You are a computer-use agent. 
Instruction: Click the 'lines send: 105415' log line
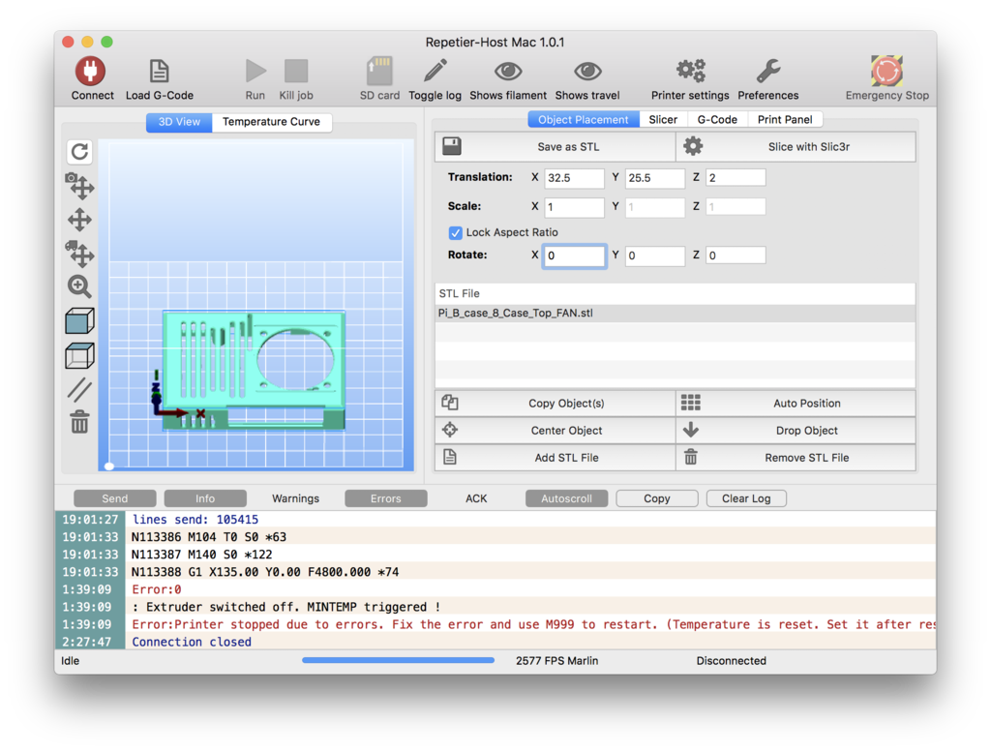(x=195, y=519)
